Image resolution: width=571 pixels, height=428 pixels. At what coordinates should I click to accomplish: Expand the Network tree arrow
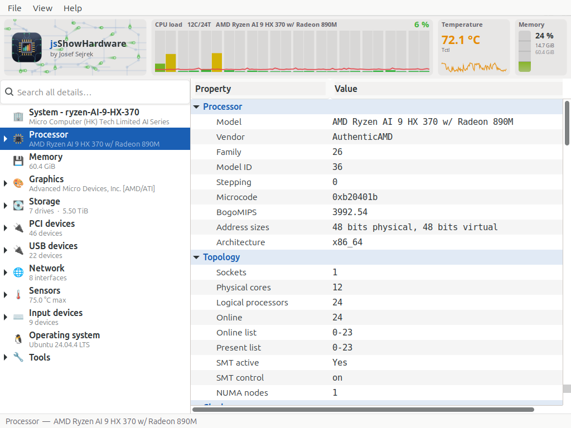pyautogui.click(x=6, y=272)
